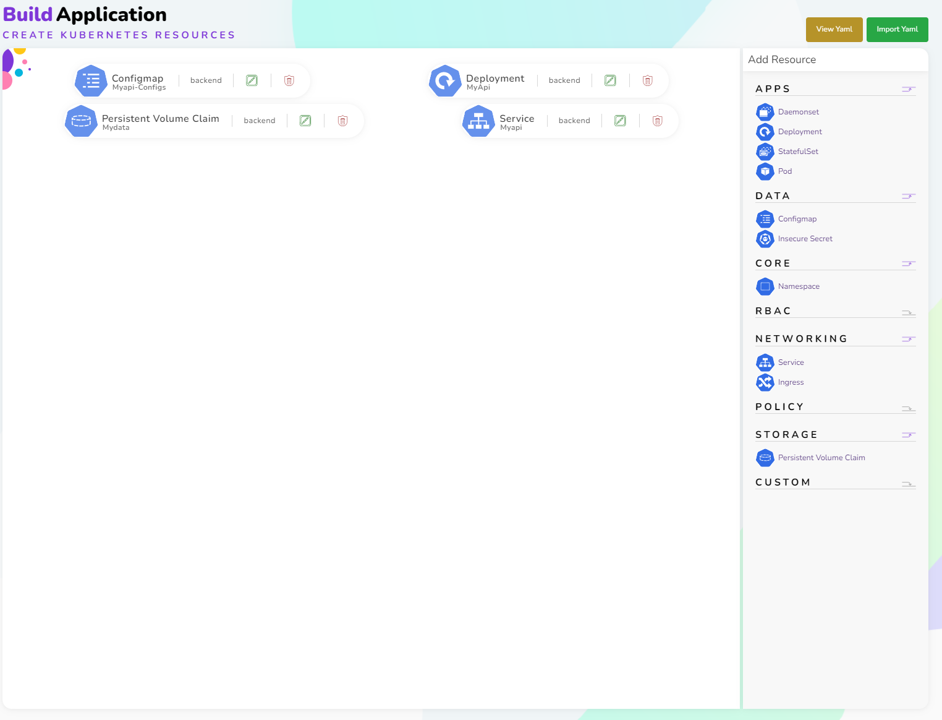Viewport: 942px width, 720px height.
Task: Collapse the DATA section
Action: (x=908, y=196)
